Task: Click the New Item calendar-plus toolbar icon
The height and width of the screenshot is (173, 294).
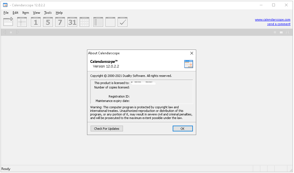Action: click(x=8, y=22)
